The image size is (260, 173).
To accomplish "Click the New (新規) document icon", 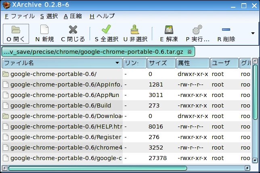I will tap(44, 30).
